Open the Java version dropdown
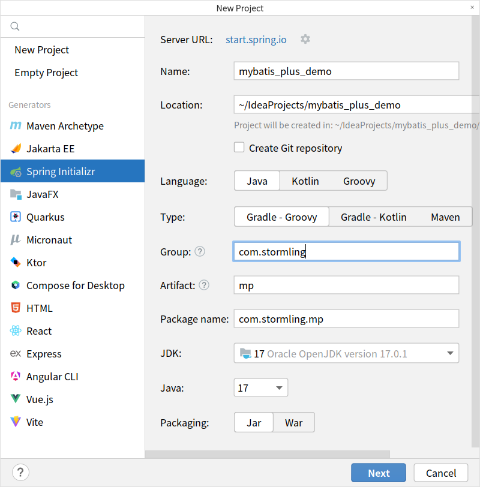Screen dimensions: 480x487 point(260,387)
